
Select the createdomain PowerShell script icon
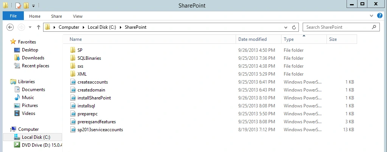click(73, 90)
